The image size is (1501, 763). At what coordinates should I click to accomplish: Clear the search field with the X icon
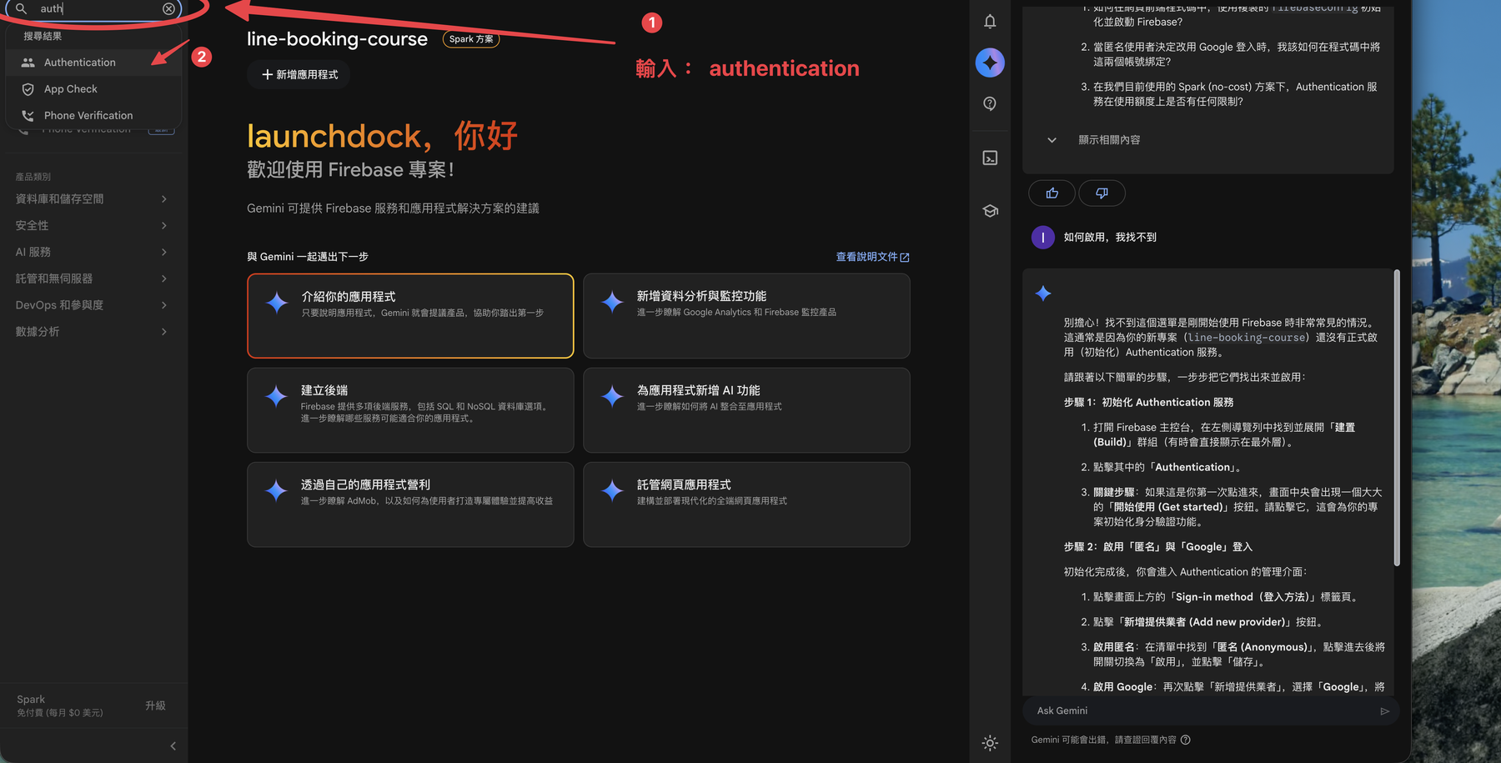pos(168,9)
